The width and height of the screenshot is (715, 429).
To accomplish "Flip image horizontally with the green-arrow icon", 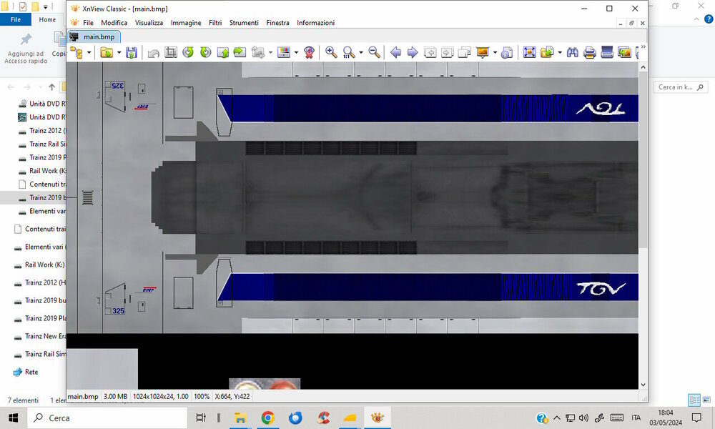I will (240, 52).
